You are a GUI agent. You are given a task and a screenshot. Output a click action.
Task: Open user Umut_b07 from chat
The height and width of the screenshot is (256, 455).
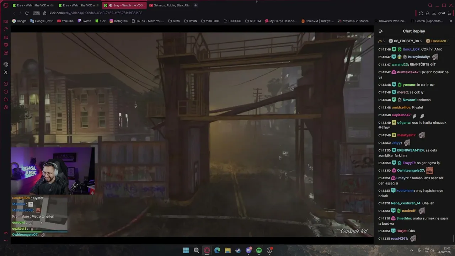tap(411, 49)
